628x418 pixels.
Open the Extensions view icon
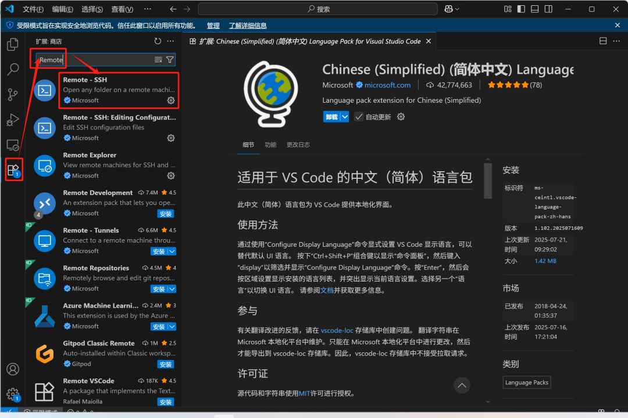click(13, 170)
